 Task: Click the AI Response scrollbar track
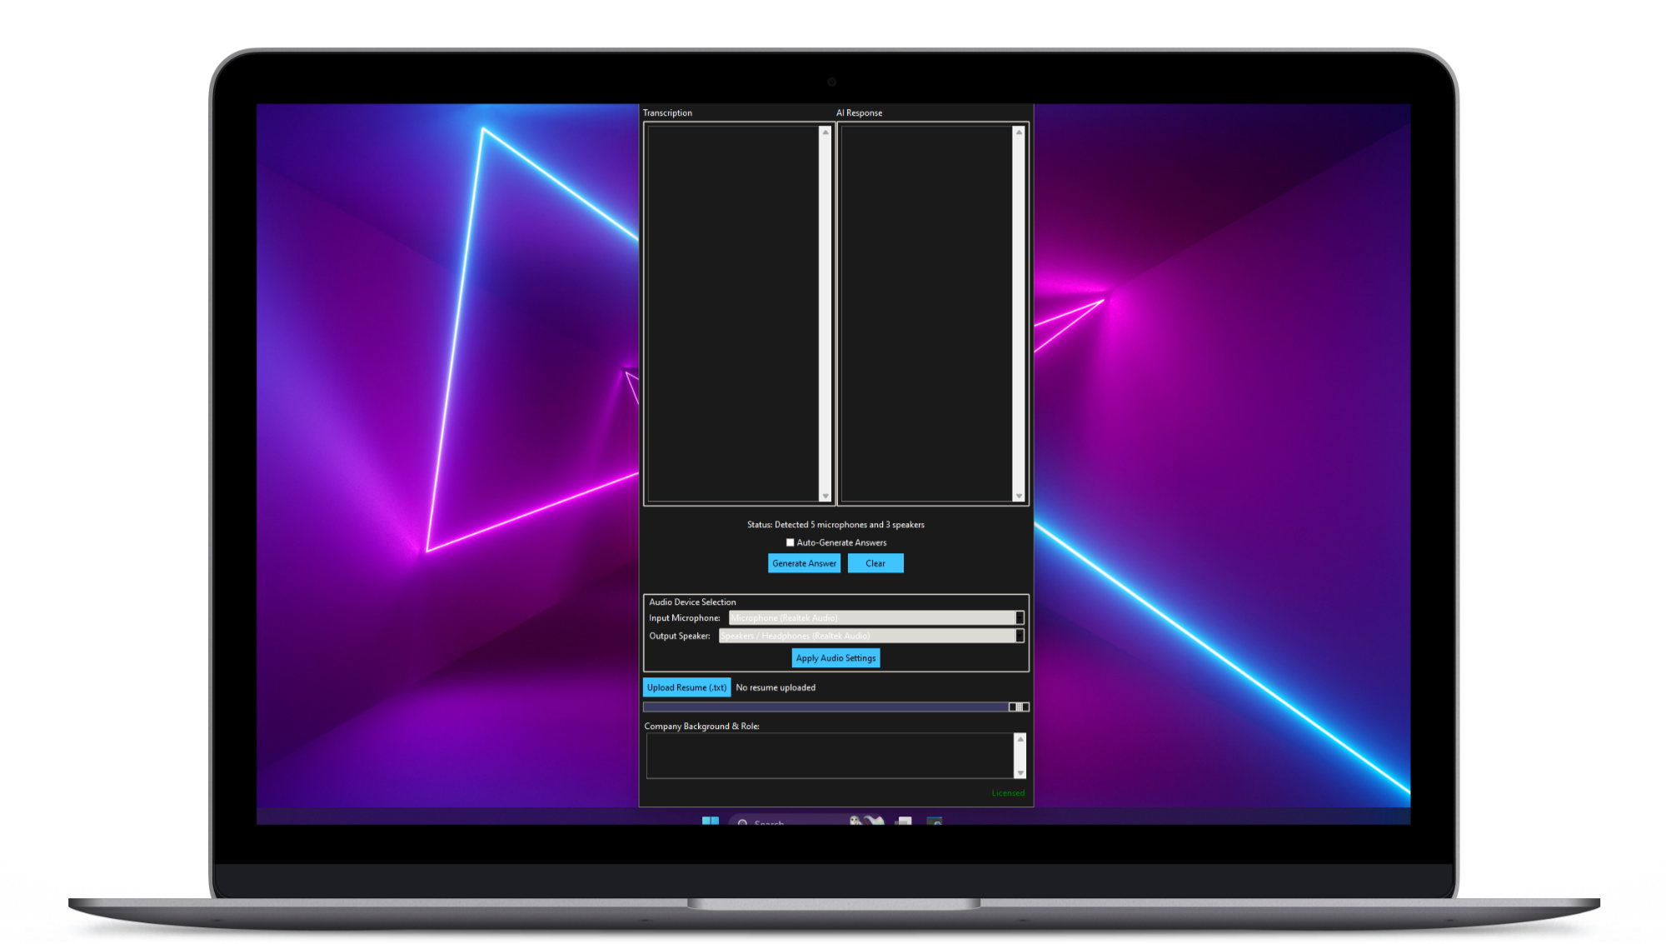[1018, 312]
